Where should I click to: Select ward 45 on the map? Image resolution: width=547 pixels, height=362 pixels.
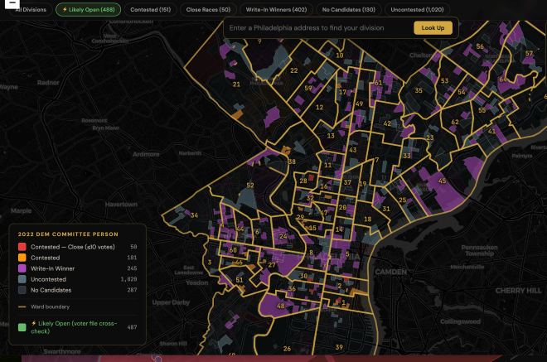click(x=443, y=181)
